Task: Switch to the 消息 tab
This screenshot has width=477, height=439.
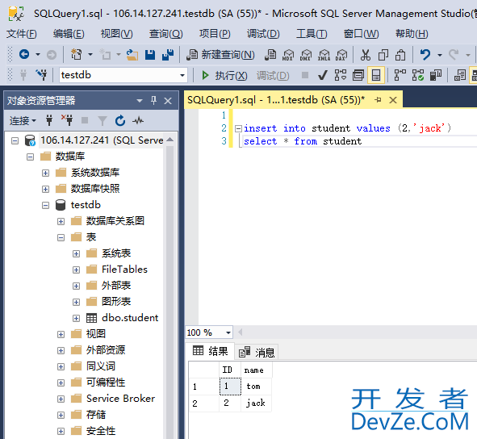Action: (257, 353)
